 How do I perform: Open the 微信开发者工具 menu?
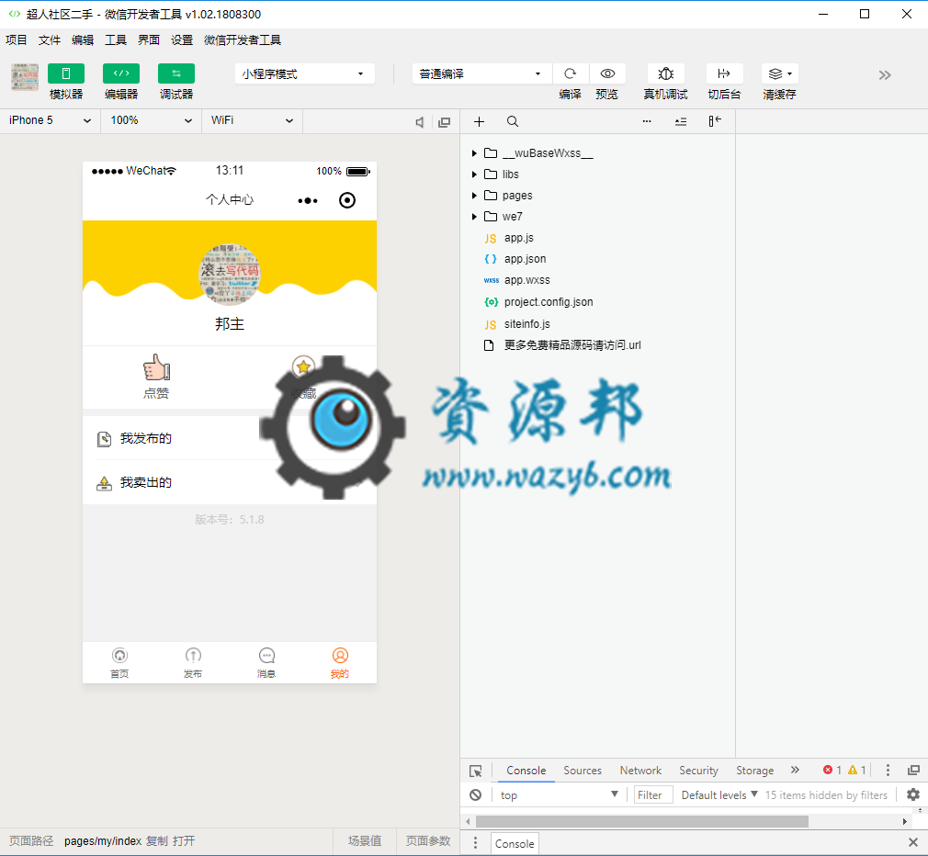click(x=243, y=40)
